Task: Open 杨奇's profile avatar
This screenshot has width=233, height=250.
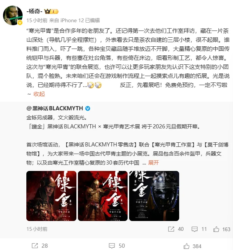Action: tap(13, 15)
